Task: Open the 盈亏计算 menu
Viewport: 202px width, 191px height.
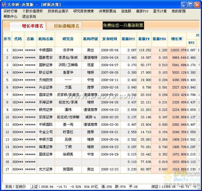Action: pyautogui.click(x=160, y=11)
